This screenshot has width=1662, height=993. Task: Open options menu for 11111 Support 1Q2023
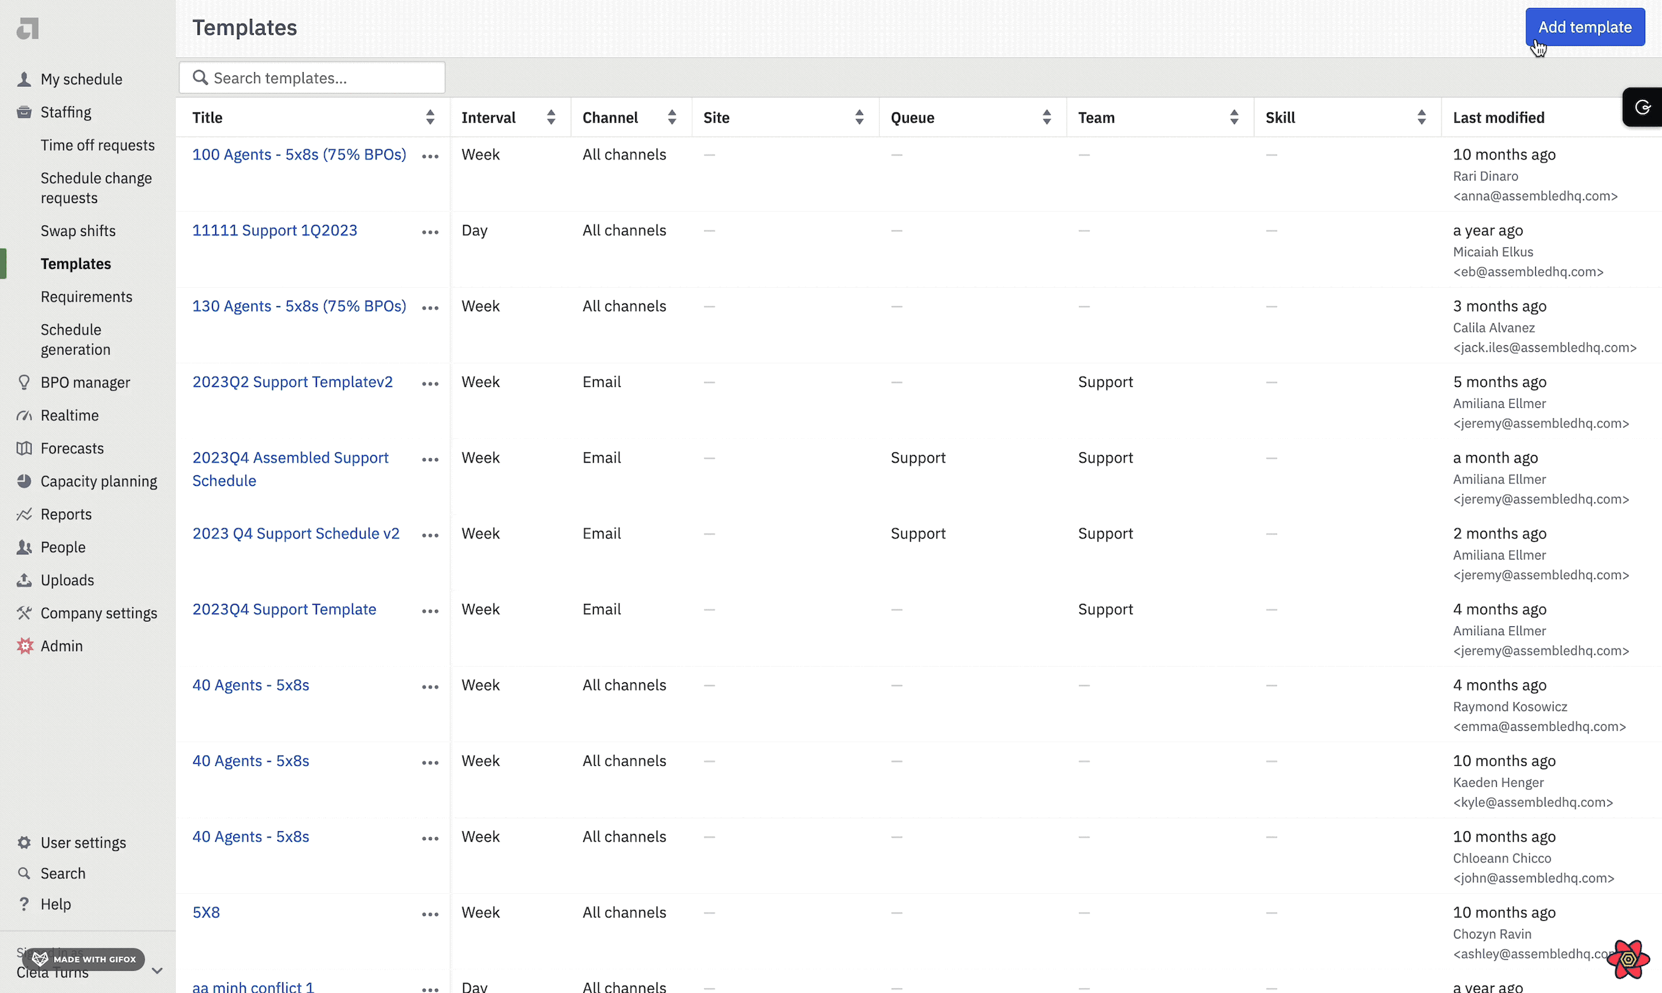430,232
